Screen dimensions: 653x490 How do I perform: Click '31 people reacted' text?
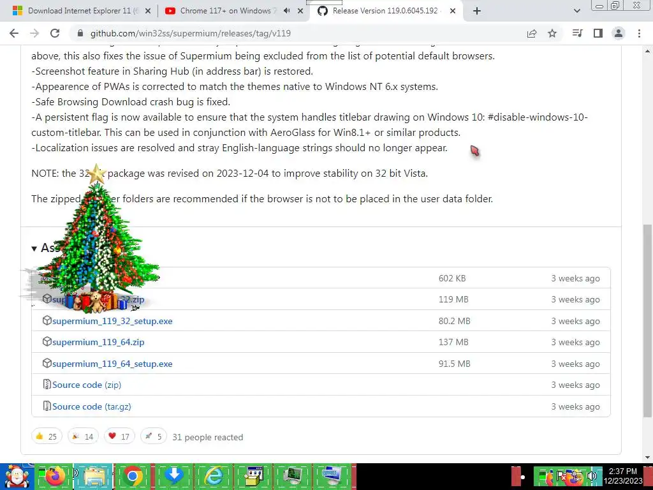coord(208,438)
